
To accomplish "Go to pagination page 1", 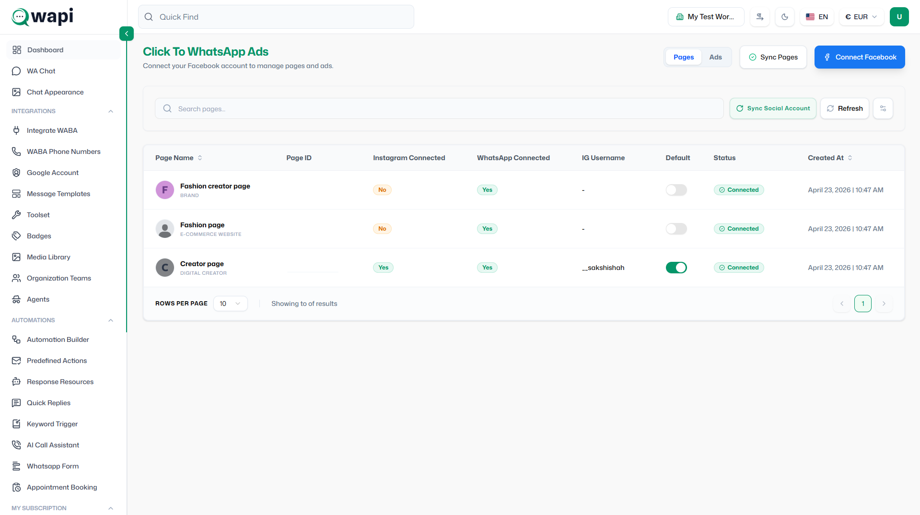I will coord(862,304).
